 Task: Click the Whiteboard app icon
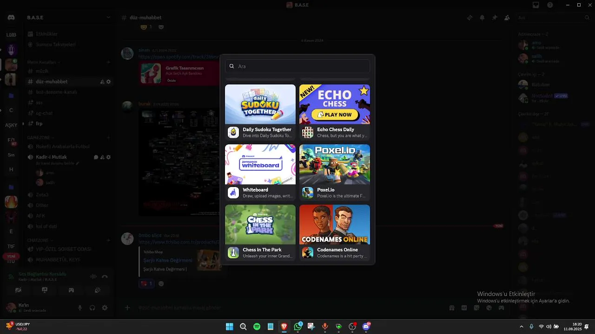click(x=233, y=193)
